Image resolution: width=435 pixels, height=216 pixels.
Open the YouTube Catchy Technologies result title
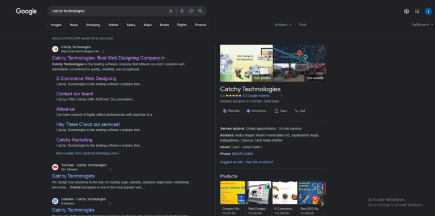tap(73, 176)
